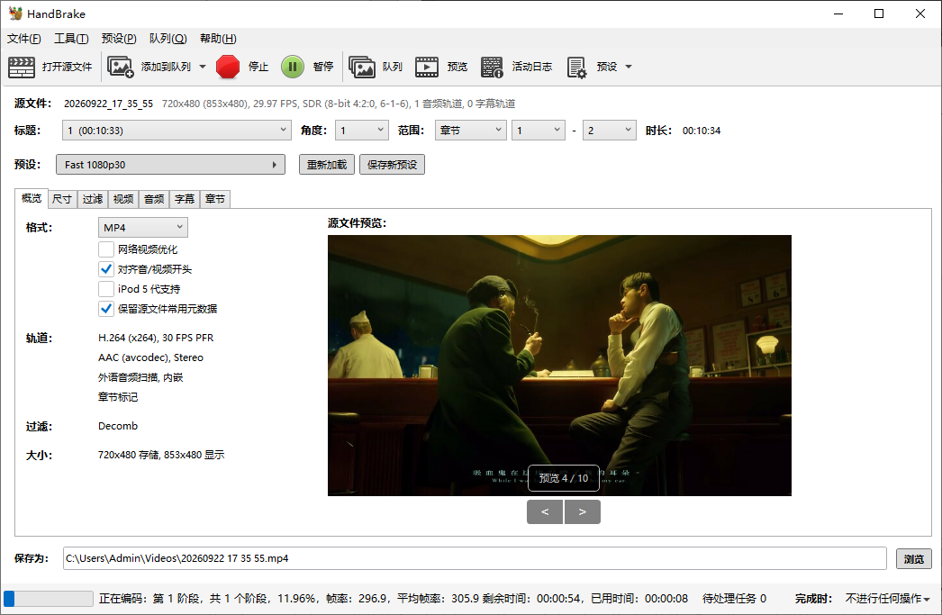Screen dimensions: 942x615
Task: Uncheck the 对齐音/视频开头 checkbox
Action: [x=106, y=269]
